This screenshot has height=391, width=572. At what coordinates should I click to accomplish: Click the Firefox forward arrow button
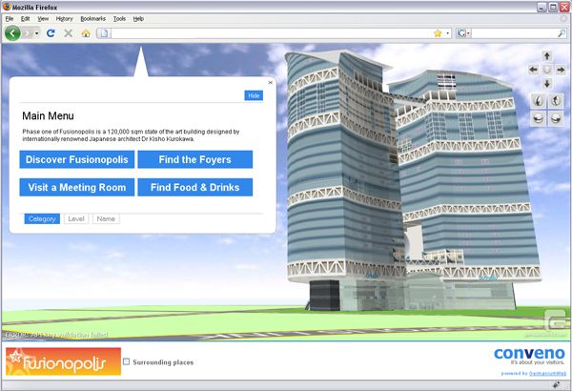point(28,33)
